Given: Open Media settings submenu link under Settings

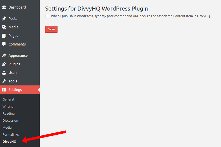Looking at the screenshot, I should point(7,128).
